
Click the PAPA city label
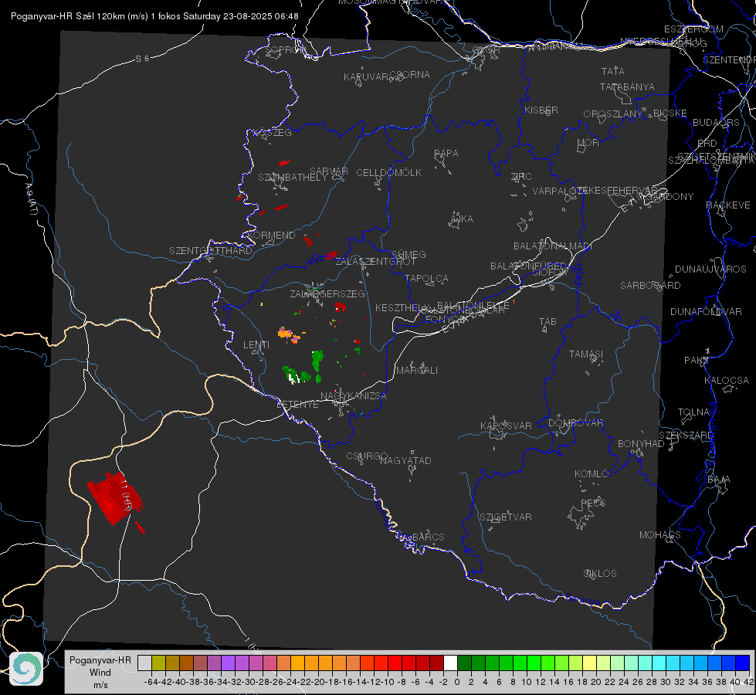(x=446, y=154)
